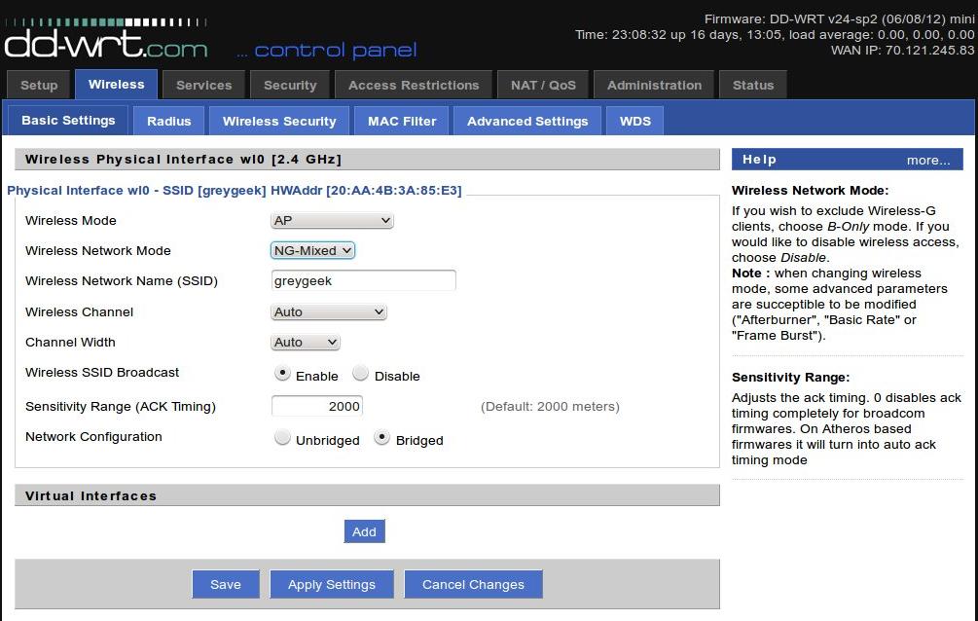Choose Bridged network configuration
Screen dimensions: 978x621
click(382, 439)
